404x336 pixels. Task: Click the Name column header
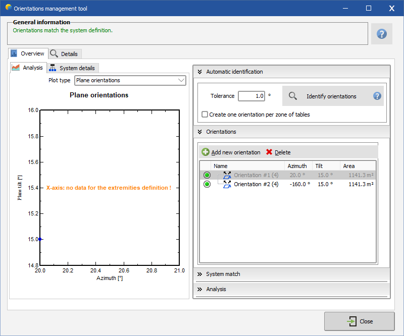pos(247,166)
